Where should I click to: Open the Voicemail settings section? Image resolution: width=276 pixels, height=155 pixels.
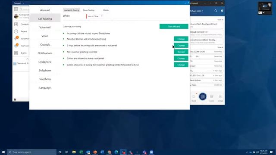point(45,28)
